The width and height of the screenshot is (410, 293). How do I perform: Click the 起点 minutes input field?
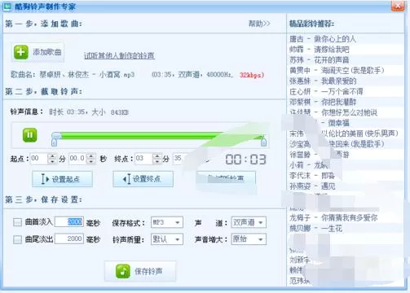(39, 159)
